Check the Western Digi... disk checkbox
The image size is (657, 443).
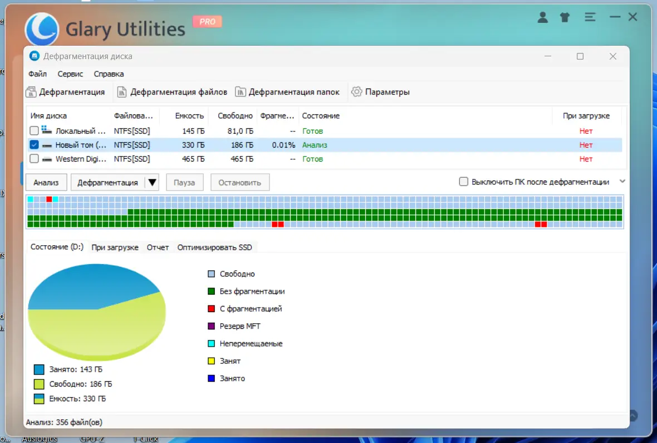(x=34, y=159)
